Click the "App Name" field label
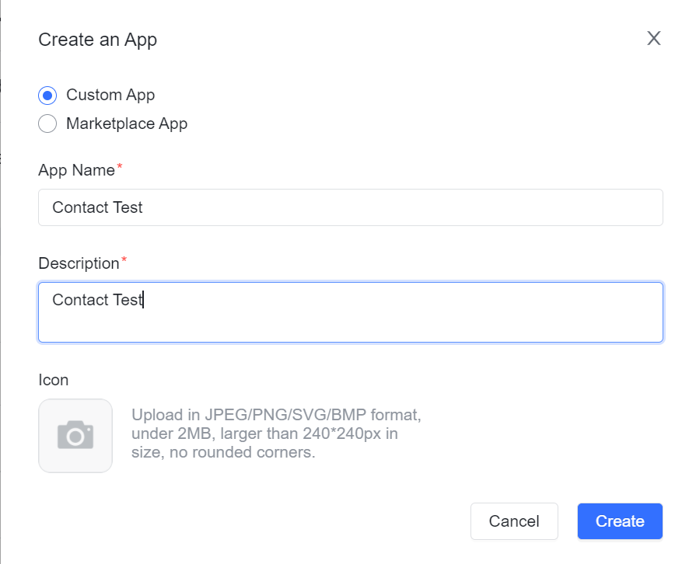The image size is (689, 564). (76, 170)
